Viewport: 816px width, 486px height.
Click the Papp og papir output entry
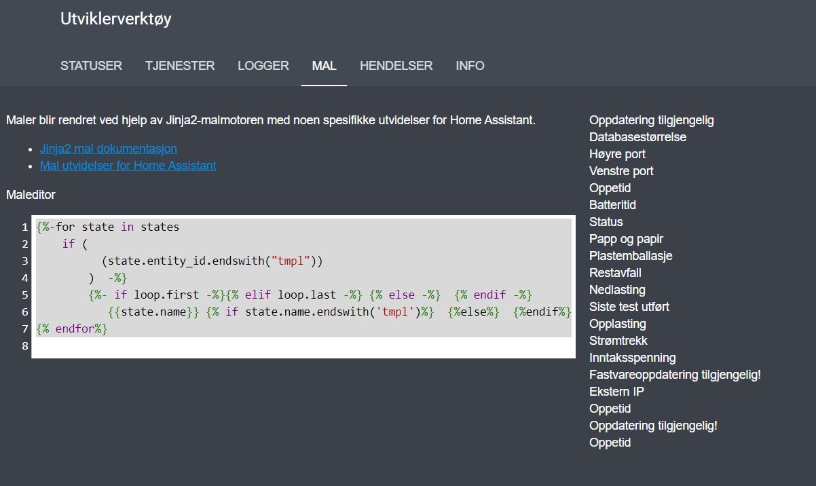click(626, 239)
